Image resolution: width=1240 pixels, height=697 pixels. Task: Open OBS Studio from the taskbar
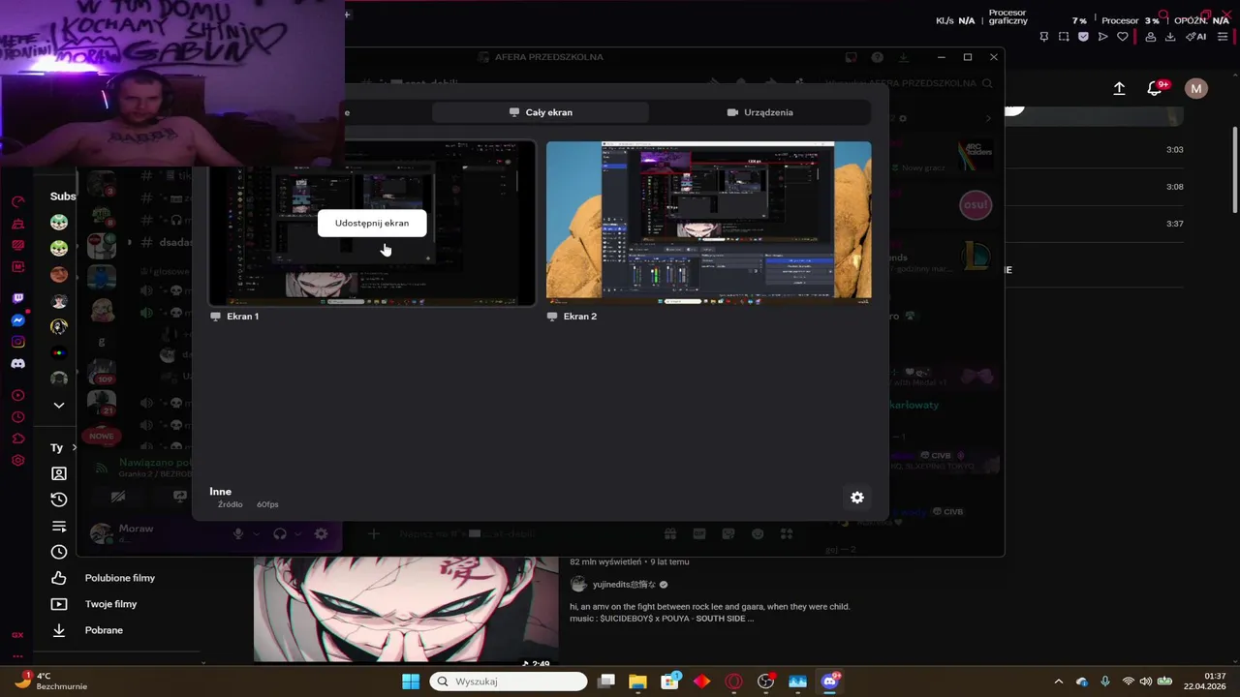tap(765, 682)
